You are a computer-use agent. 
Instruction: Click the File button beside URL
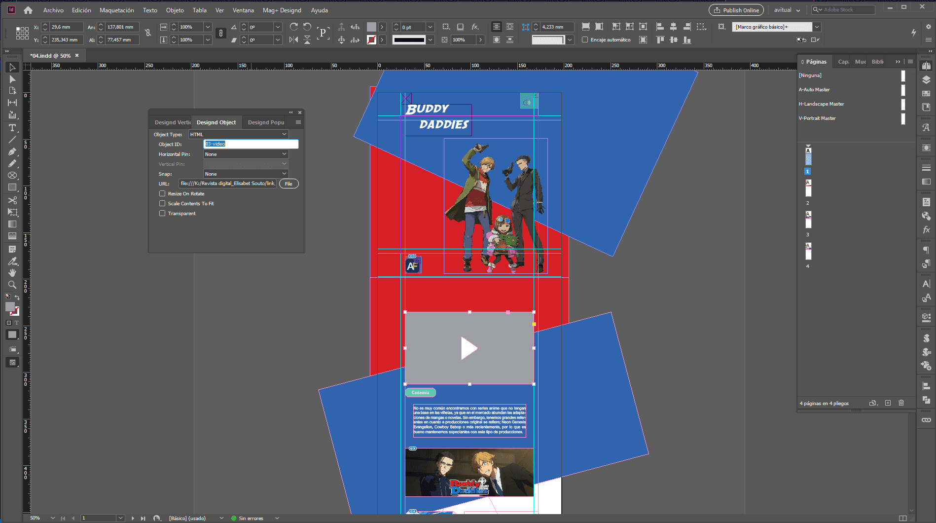coord(288,184)
